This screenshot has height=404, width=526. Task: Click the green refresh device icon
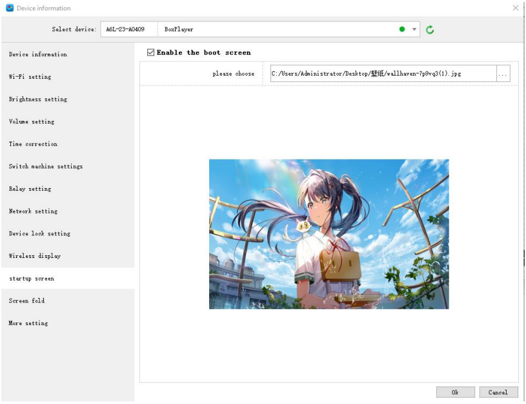[430, 30]
